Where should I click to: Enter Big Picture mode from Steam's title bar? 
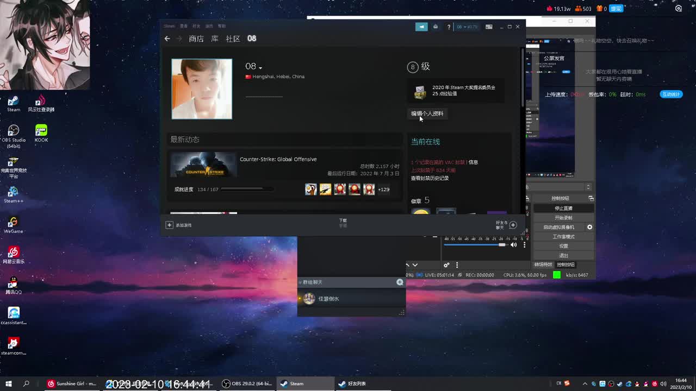coord(489,26)
